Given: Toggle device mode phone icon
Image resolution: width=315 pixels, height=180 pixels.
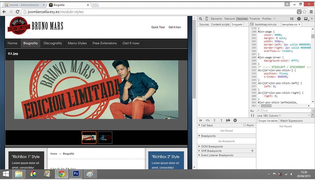Looking at the screenshot, I should tap(207, 19).
